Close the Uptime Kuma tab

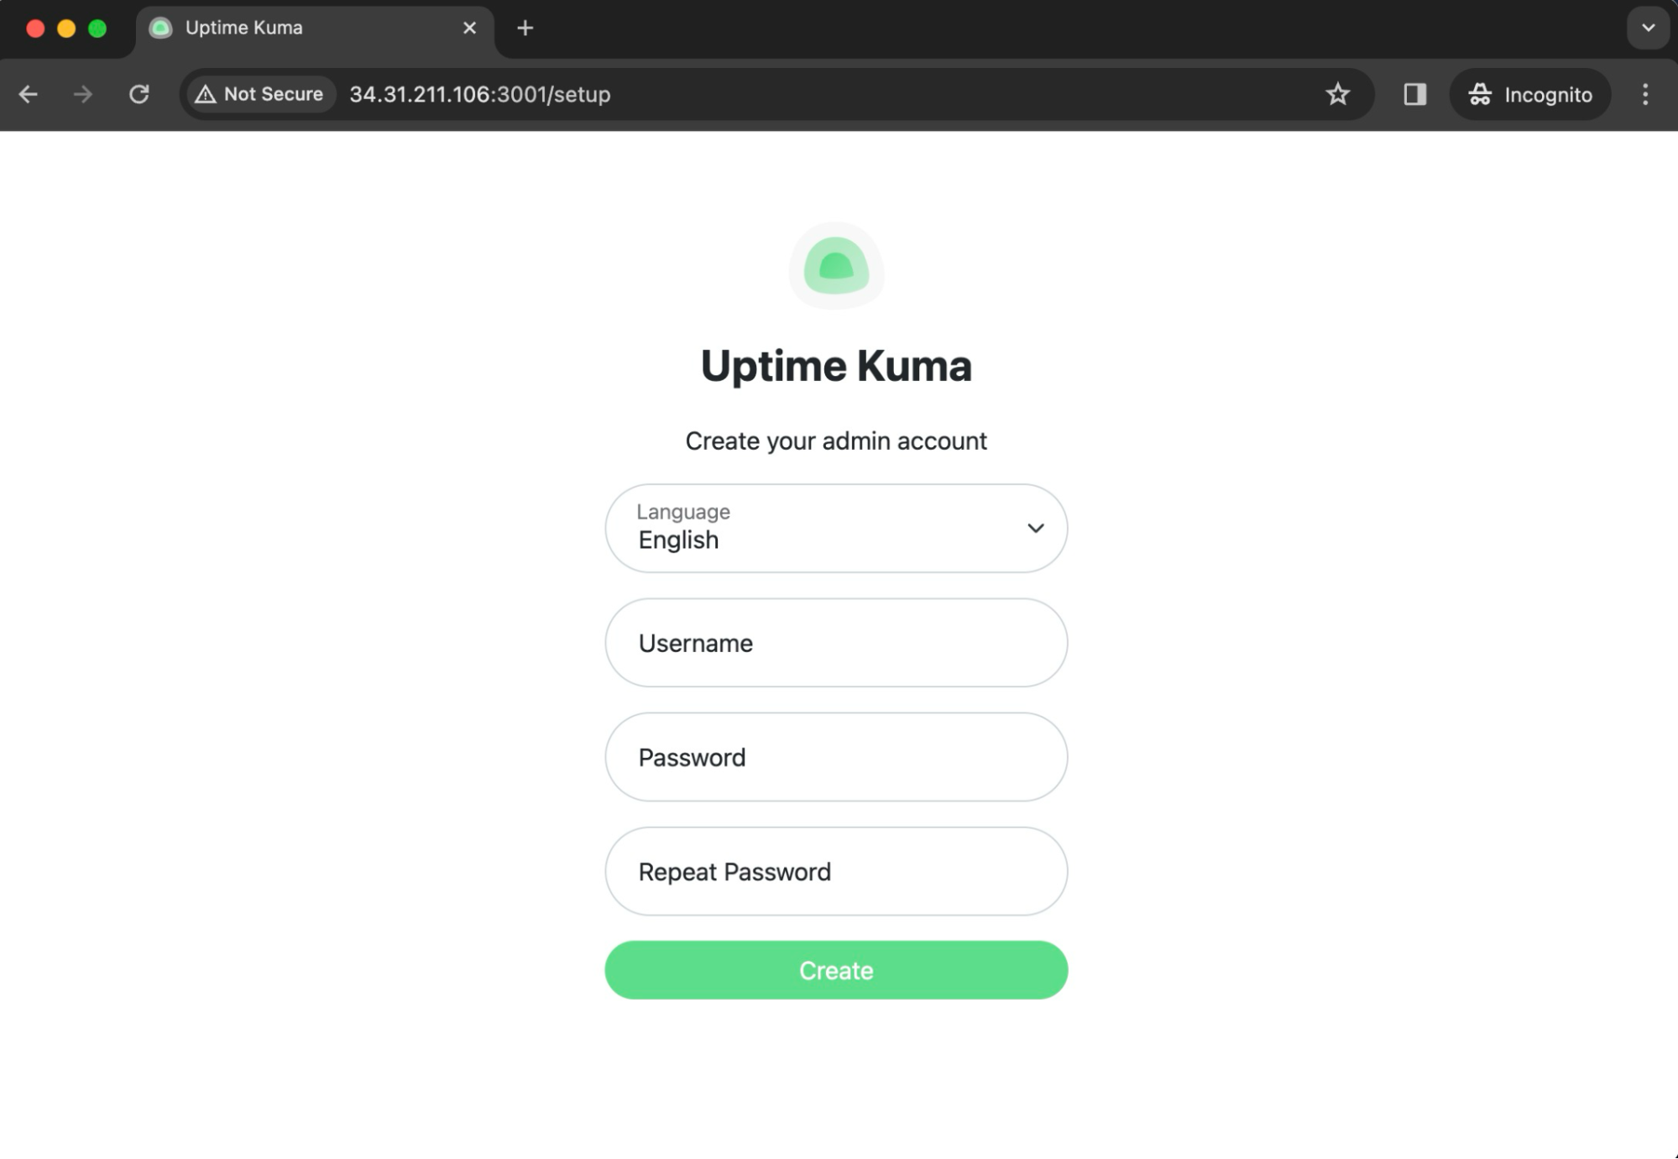[468, 28]
